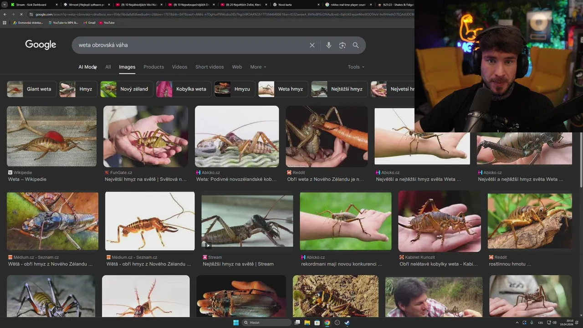The image size is (583, 328).
Task: Open Nejtěžší hmyz na světě | Stream link
Action: click(238, 264)
